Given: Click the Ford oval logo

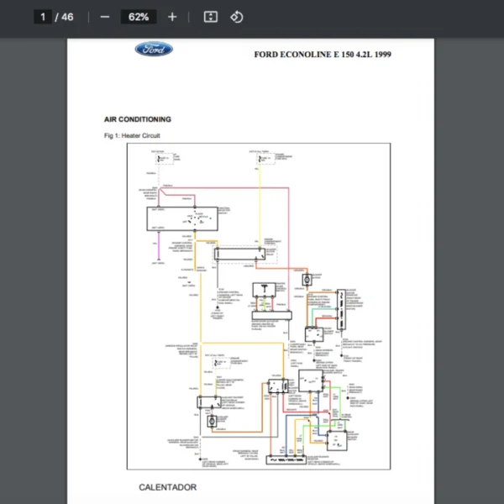Looking at the screenshot, I should tap(154, 50).
